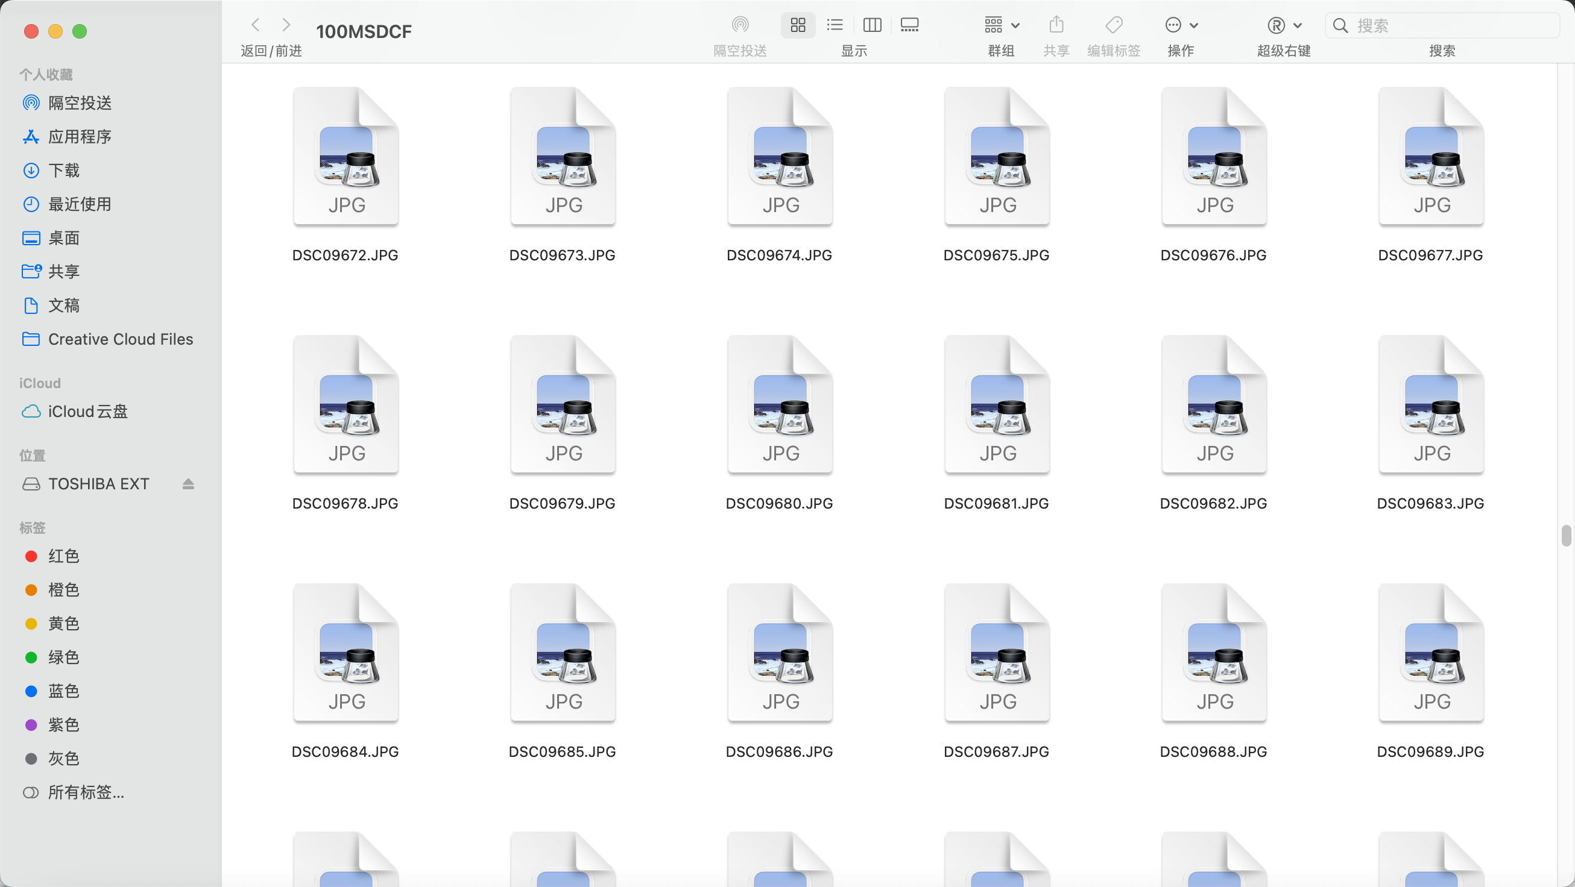Open the Group by dropdown
The width and height of the screenshot is (1575, 887).
(1001, 25)
